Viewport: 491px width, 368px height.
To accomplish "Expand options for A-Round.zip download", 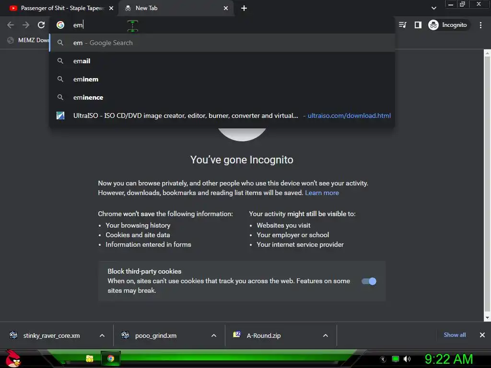I will (326, 335).
